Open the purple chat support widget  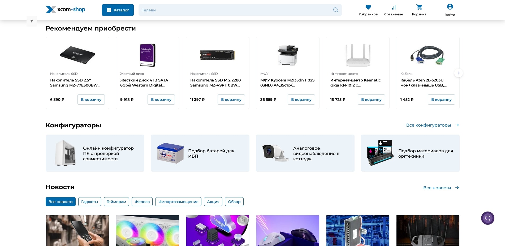pos(487,218)
